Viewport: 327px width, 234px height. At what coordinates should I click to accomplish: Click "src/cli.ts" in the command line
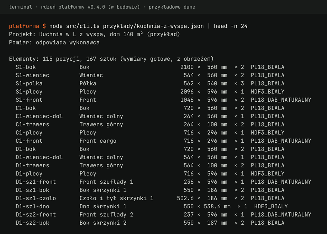(83, 26)
